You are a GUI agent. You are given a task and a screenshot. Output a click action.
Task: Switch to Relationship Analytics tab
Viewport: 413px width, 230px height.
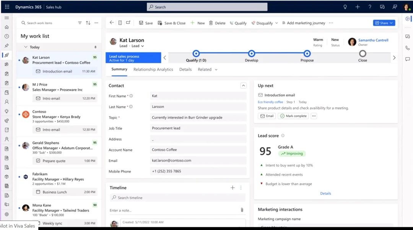point(153,70)
